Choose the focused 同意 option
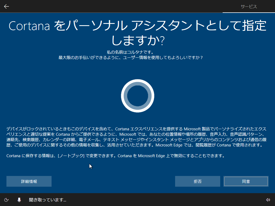 [x=246, y=181]
